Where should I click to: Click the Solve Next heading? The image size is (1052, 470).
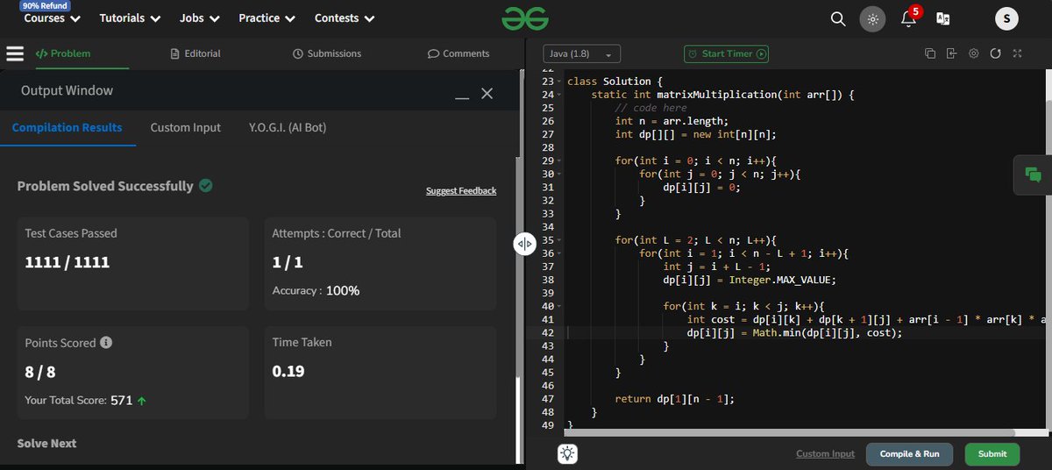[46, 444]
